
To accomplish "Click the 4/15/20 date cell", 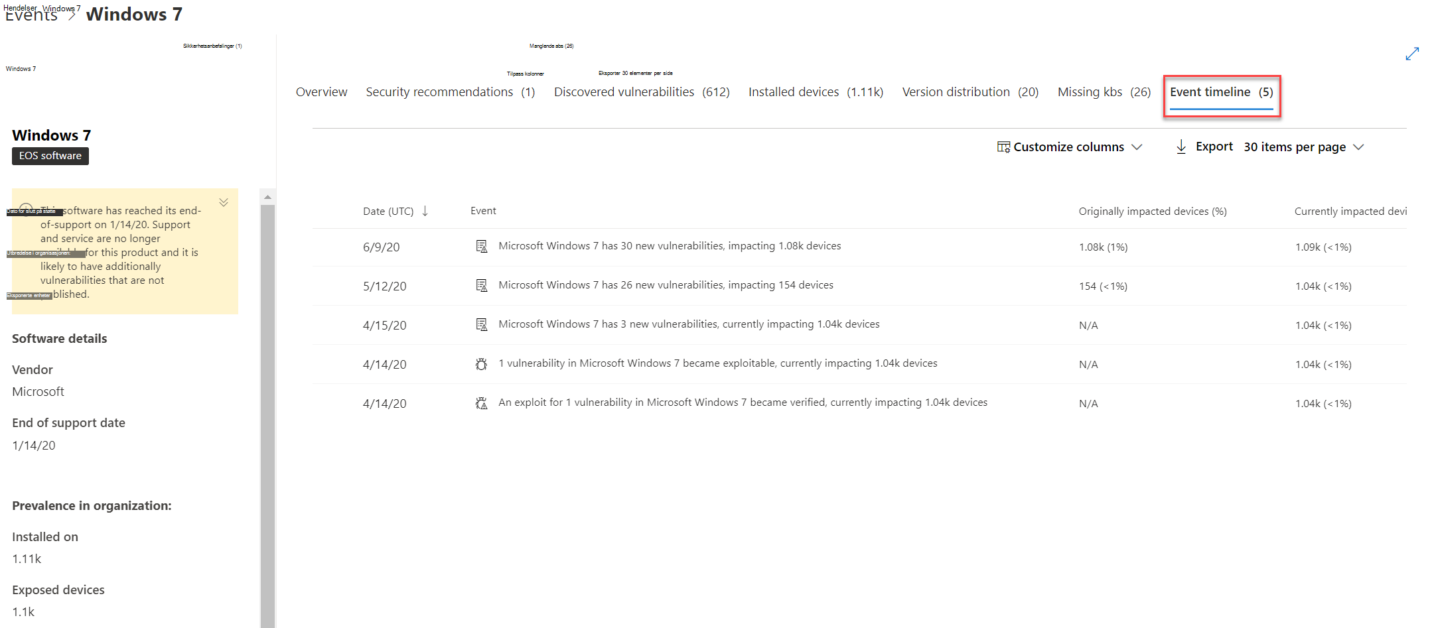I will tap(384, 326).
